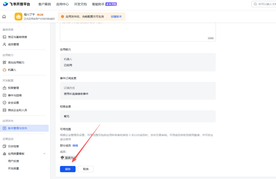Collapse 应用质量看板 section chevron
276x179 pixels.
[x=44, y=154]
